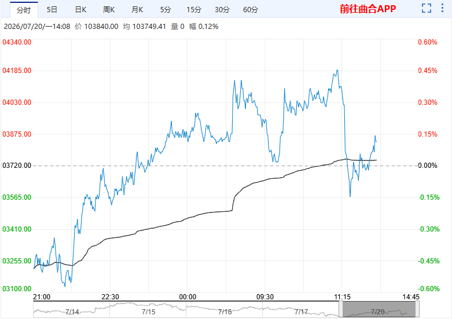Click the 7/20 highlighted range window
Screen dimensions: 452x319
378,309
